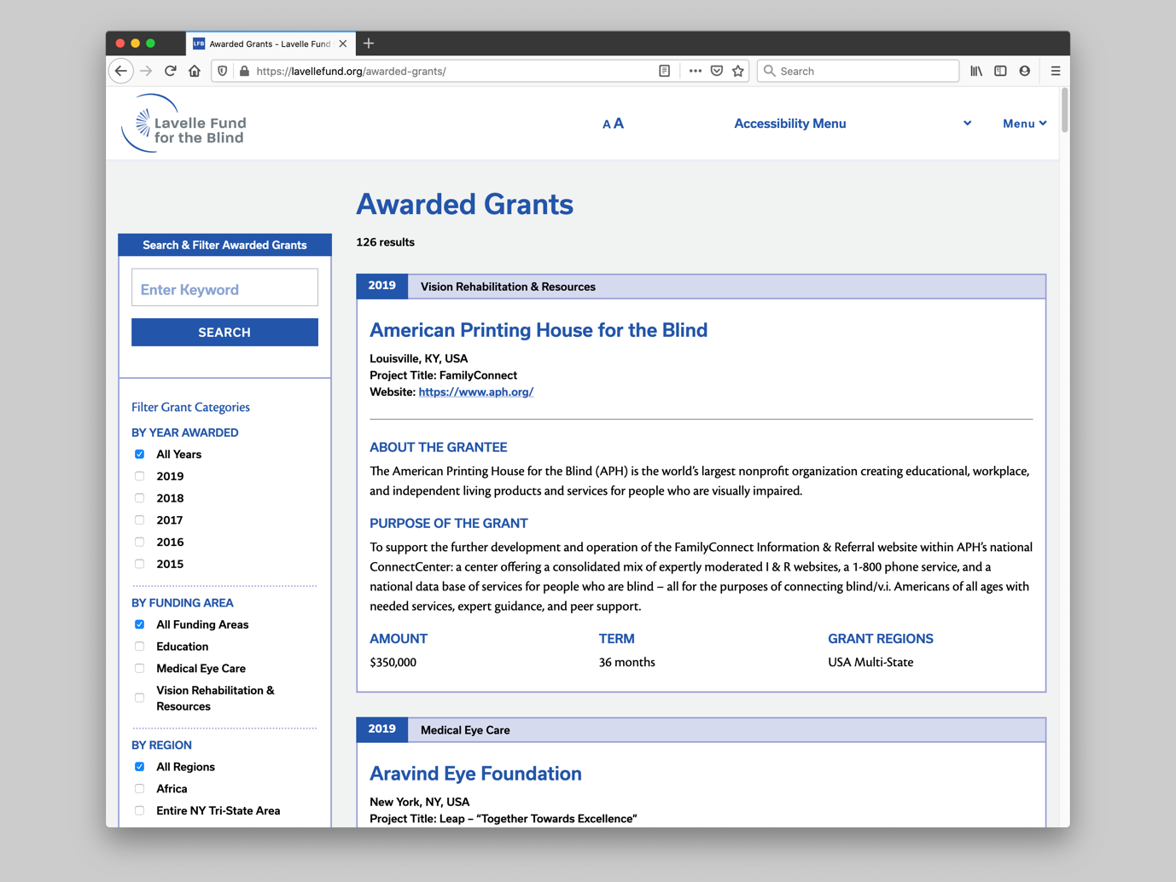Click the browser forward arrow
The width and height of the screenshot is (1176, 882).
(x=146, y=71)
